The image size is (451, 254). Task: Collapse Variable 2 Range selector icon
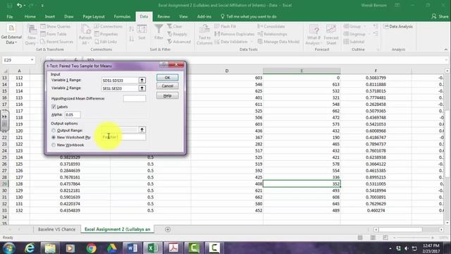142,88
